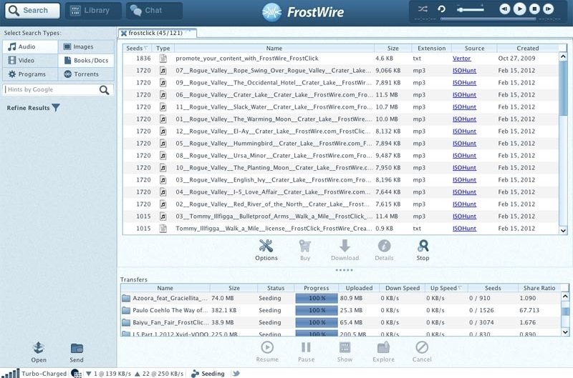
Task: Click the Seeding status indicator
Action: [x=208, y=374]
